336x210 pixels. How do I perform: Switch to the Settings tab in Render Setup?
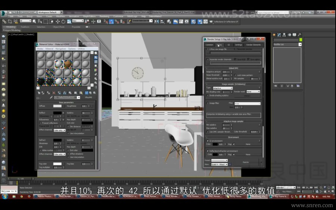[238, 45]
